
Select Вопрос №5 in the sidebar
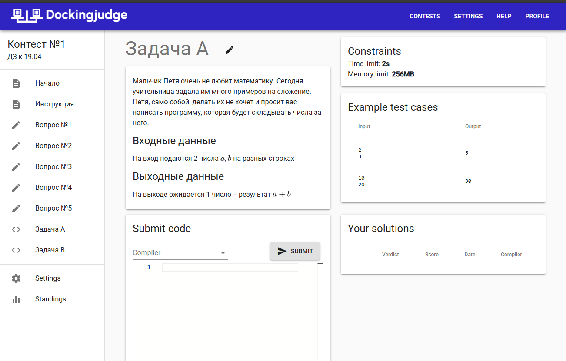(53, 209)
